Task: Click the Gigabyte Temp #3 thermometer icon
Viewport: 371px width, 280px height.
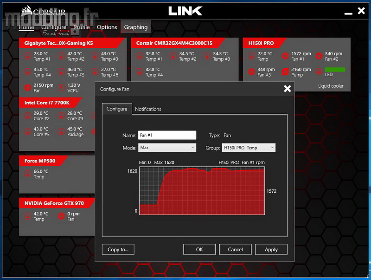Action: 95,56
